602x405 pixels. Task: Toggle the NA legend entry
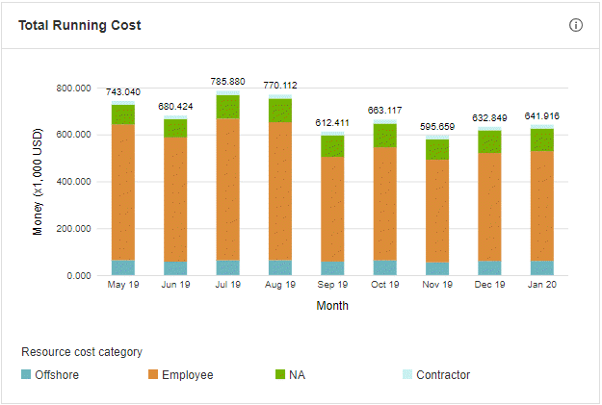tap(297, 374)
